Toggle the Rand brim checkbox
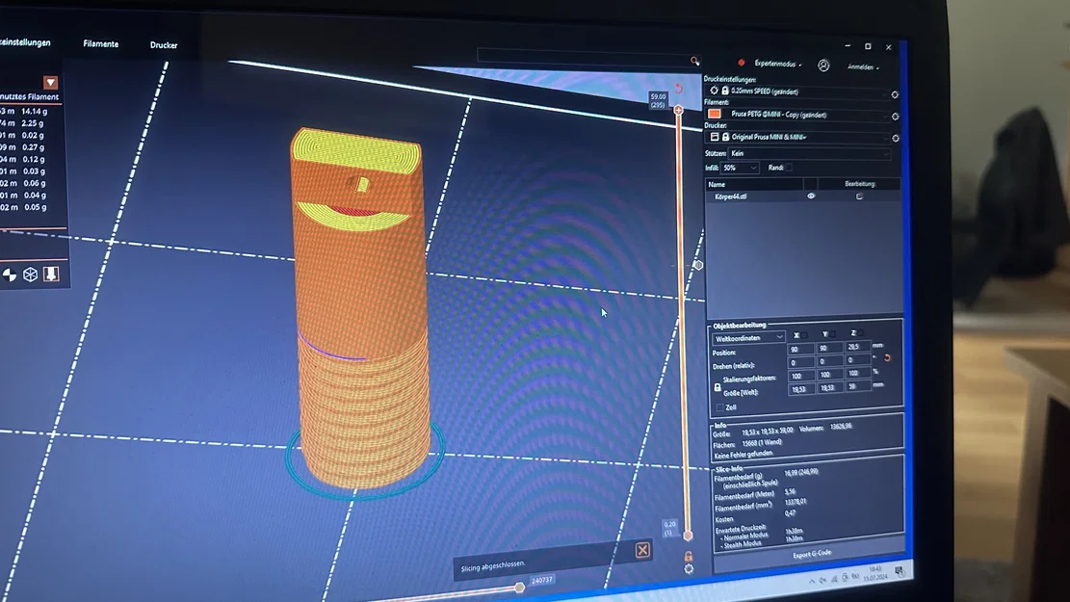This screenshot has height=602, width=1070. [788, 168]
